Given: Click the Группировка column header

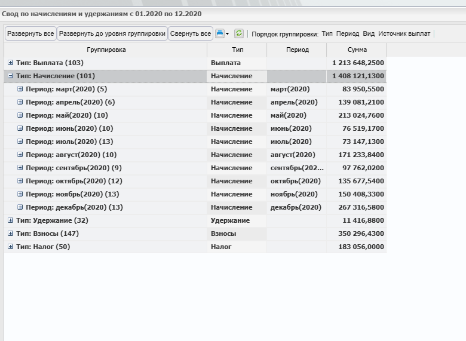Looking at the screenshot, I should [x=106, y=50].
